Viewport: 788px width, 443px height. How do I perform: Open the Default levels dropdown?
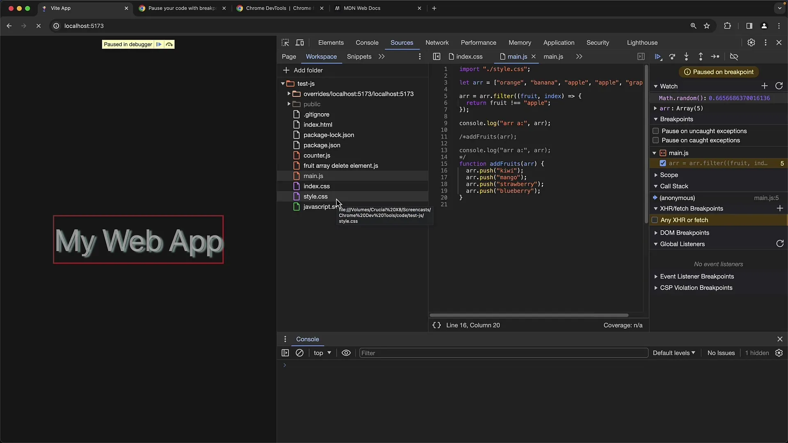(674, 353)
